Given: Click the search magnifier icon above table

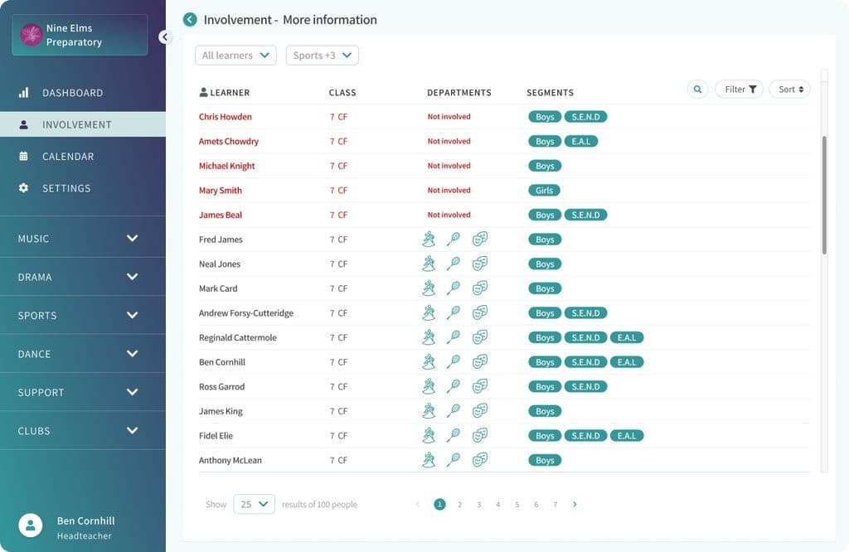Looking at the screenshot, I should click(697, 90).
